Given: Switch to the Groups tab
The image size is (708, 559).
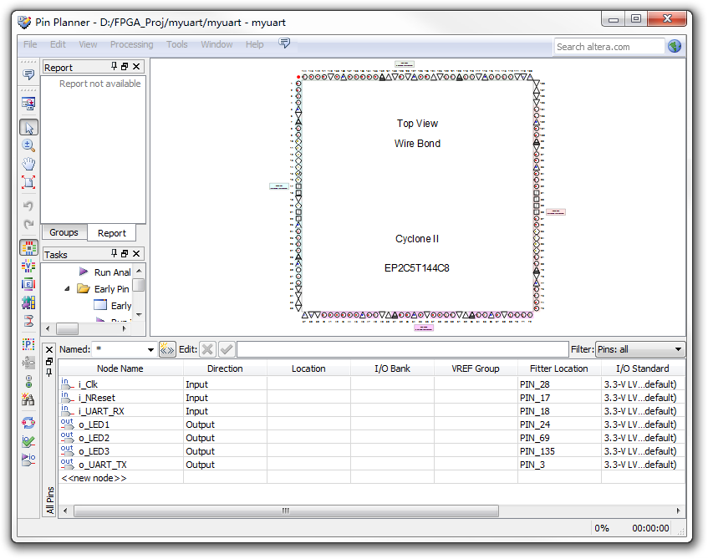Looking at the screenshot, I should click(64, 233).
